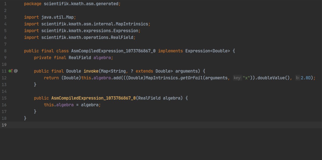Click class name AsmCompiledExpression_1073786867_0 on line 8
This screenshot has width=322, height=160.
click(113, 51)
